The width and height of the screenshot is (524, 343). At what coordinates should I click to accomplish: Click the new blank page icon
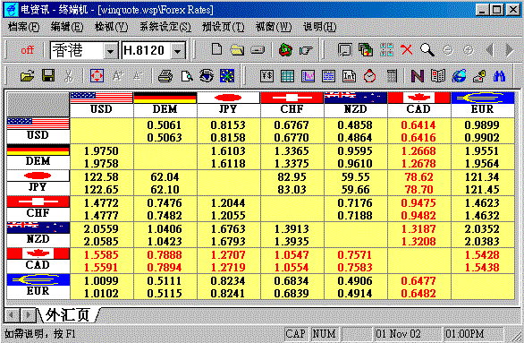pos(216,50)
